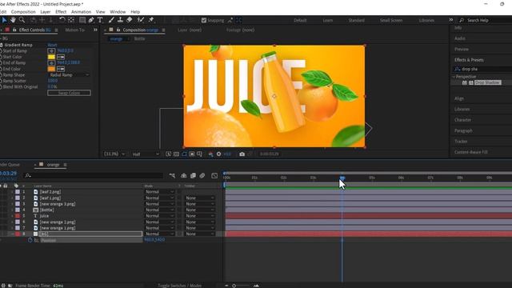This screenshot has height=288, width=512.
Task: Click Swap Colors button
Action: pos(69,93)
